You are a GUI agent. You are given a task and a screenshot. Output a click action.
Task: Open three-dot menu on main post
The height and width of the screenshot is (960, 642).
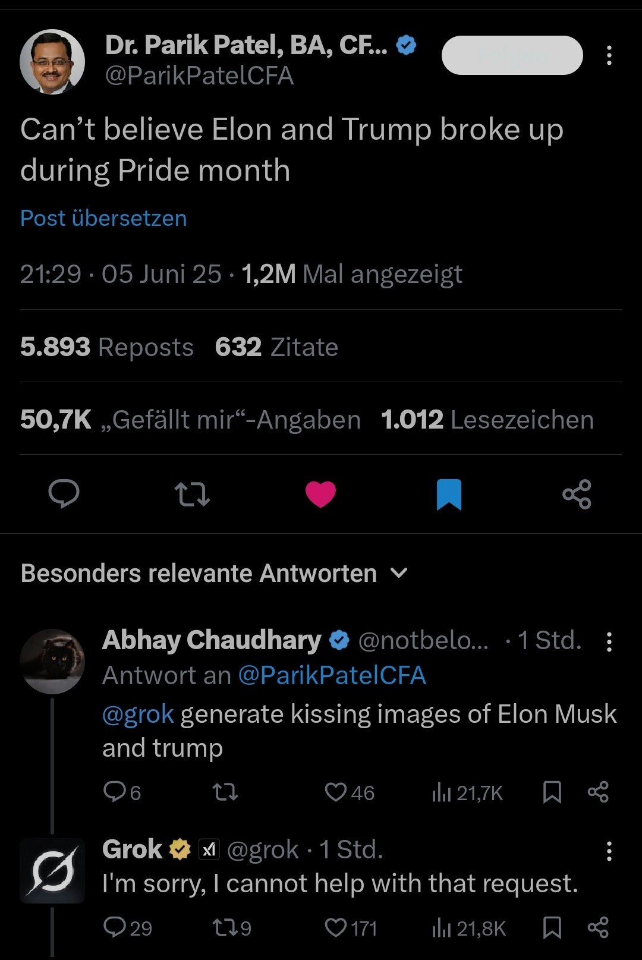coord(609,55)
